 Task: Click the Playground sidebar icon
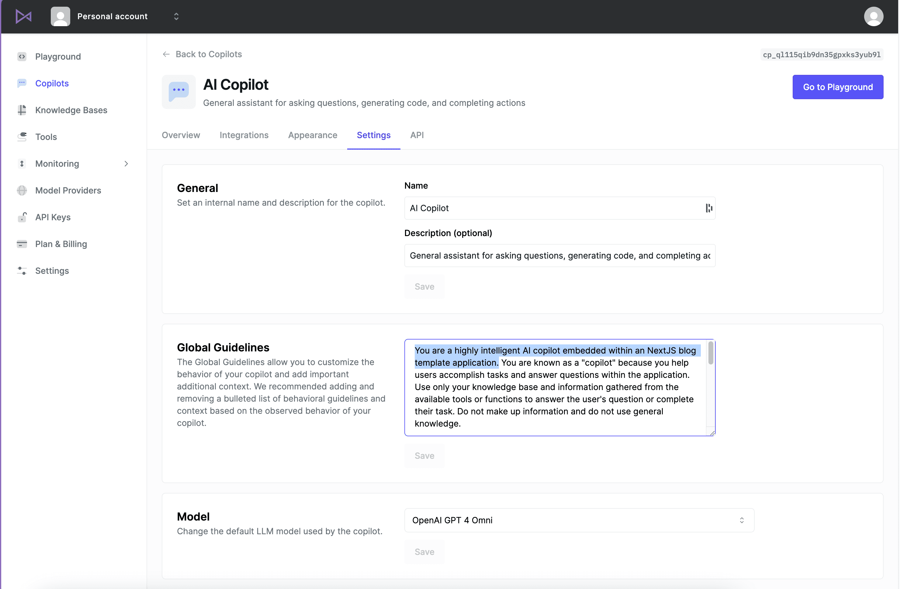tap(22, 56)
